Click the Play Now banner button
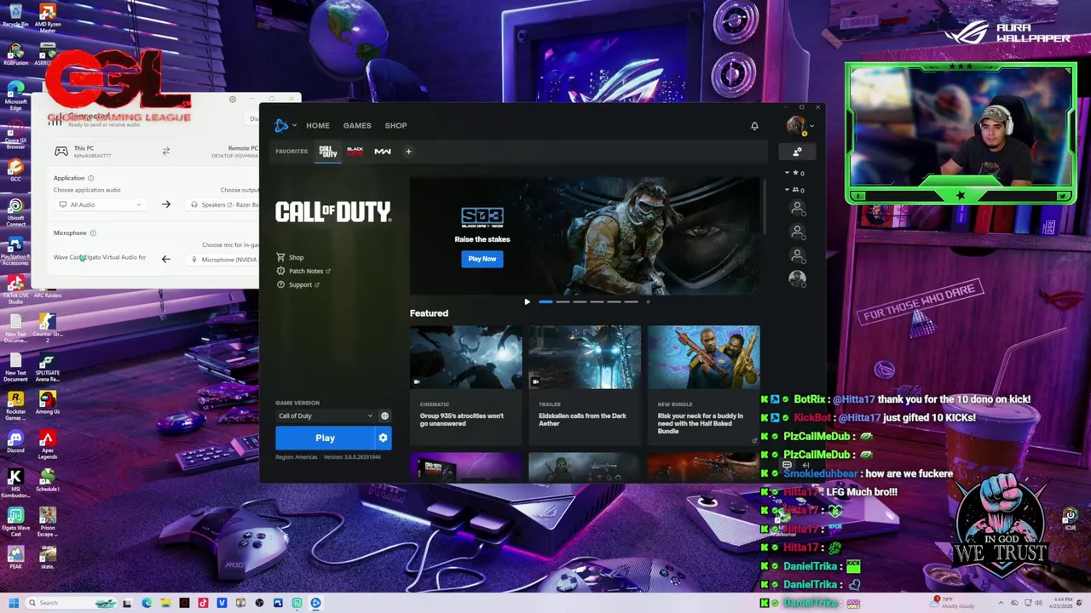Viewport: 1091px width, 613px height. (x=482, y=259)
